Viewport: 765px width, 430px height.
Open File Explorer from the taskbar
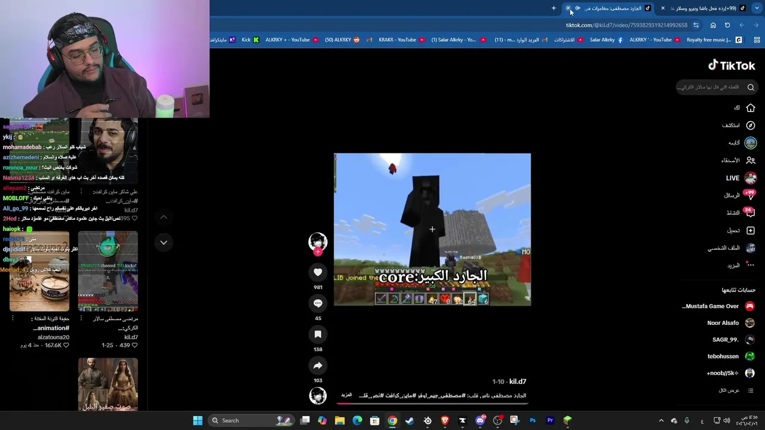pos(339,420)
